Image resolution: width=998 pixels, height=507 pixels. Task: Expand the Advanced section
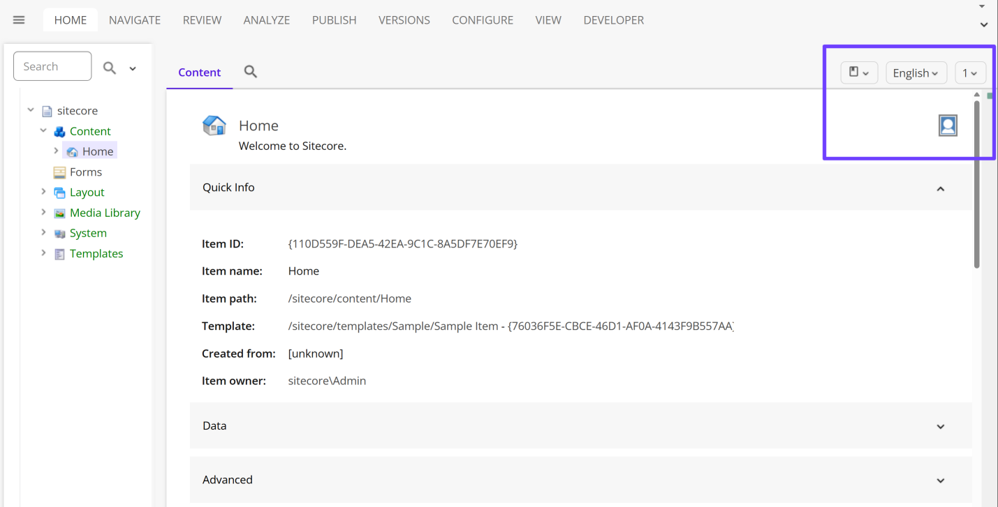coord(941,480)
